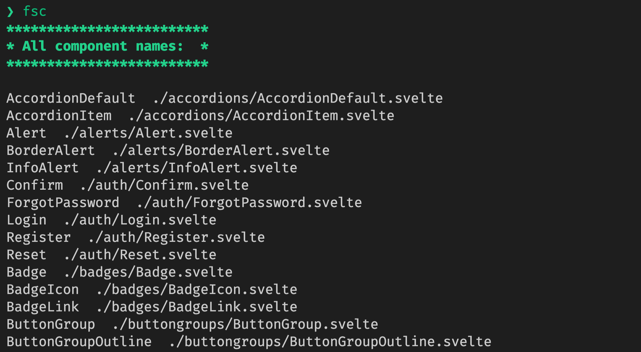This screenshot has width=641, height=352.
Task: Click the ./badges/BadgeLink.svelte path
Action: pos(197,307)
